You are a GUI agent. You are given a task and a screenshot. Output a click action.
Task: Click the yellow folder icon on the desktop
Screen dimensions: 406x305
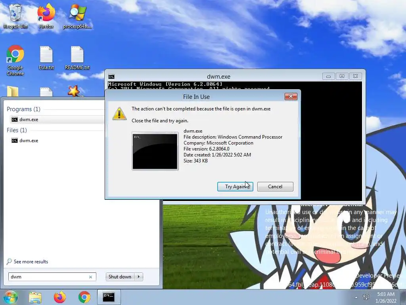(x=13, y=91)
